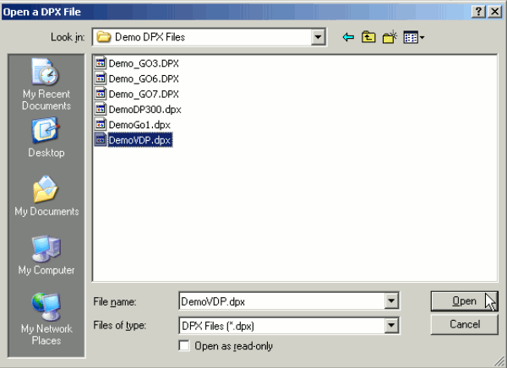Open My Network Places in sidebar
Image resolution: width=507 pixels, height=368 pixels.
click(46, 319)
